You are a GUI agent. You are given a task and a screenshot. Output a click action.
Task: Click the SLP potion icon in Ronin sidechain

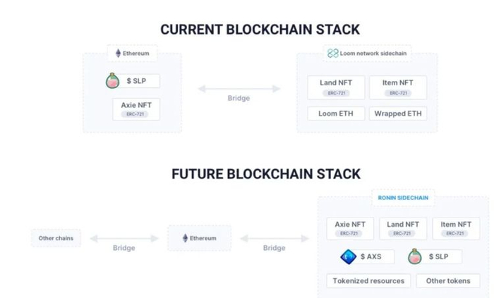(413, 256)
